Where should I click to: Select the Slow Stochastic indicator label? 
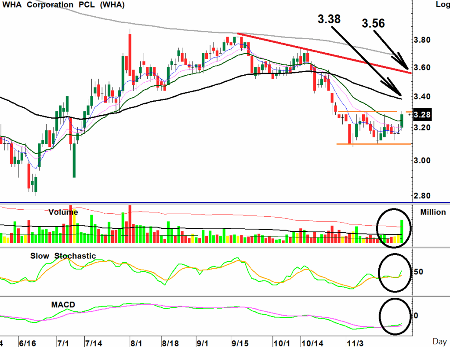tap(63, 256)
